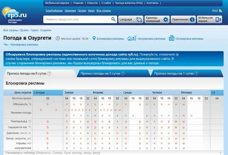Screen dimensions: 228x155
Task: Click the Температура, °C row label
Action: 21,121
